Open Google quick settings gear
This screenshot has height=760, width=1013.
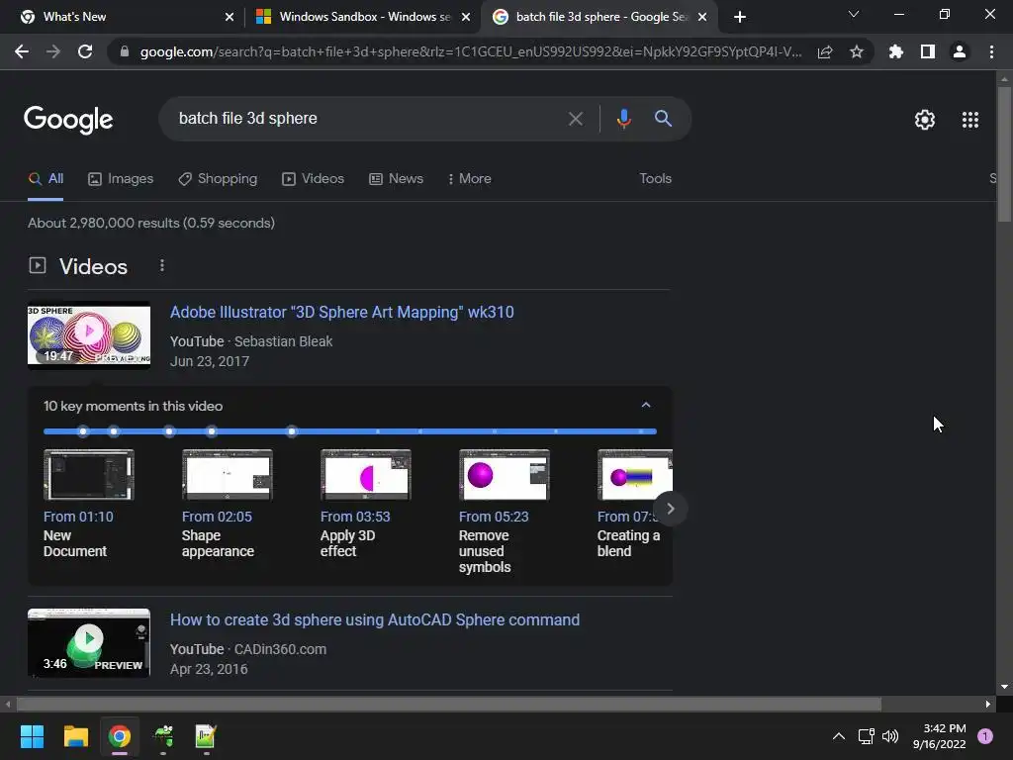(925, 120)
